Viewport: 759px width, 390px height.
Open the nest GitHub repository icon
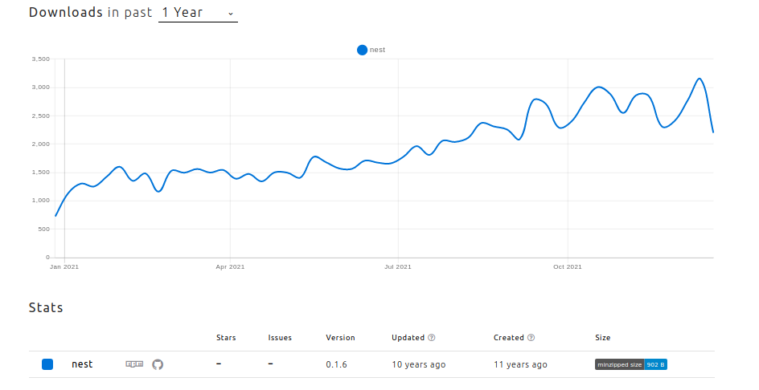click(158, 364)
